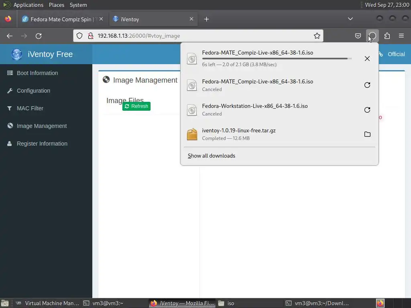Screen dimensions: 411x308
Task: Close the Fedora Mate Compiz Spin tab
Action: click(x=101, y=19)
